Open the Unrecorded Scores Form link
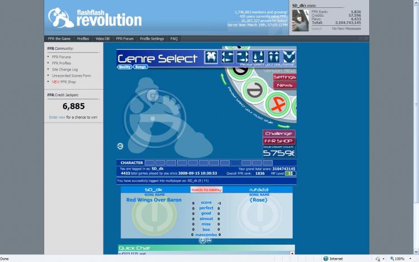This screenshot has width=419, height=262. click(x=72, y=76)
